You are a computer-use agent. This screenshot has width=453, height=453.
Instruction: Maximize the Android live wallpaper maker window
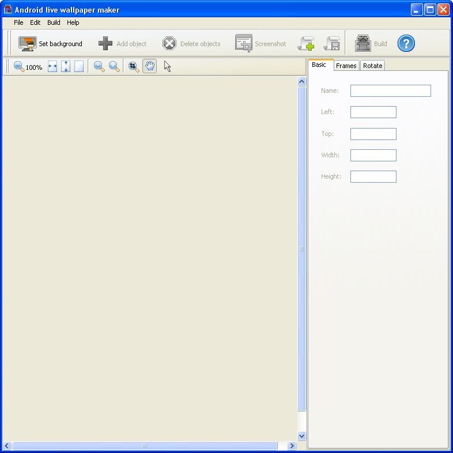(x=430, y=10)
